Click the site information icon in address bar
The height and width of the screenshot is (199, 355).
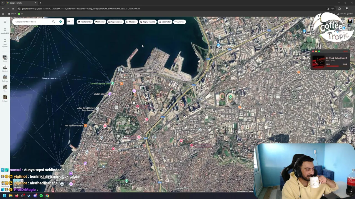[x=19, y=9]
